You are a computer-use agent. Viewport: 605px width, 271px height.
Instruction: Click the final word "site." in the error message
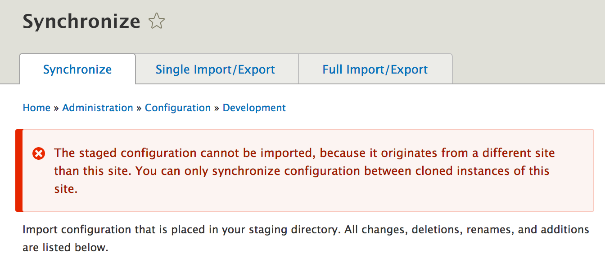66,189
